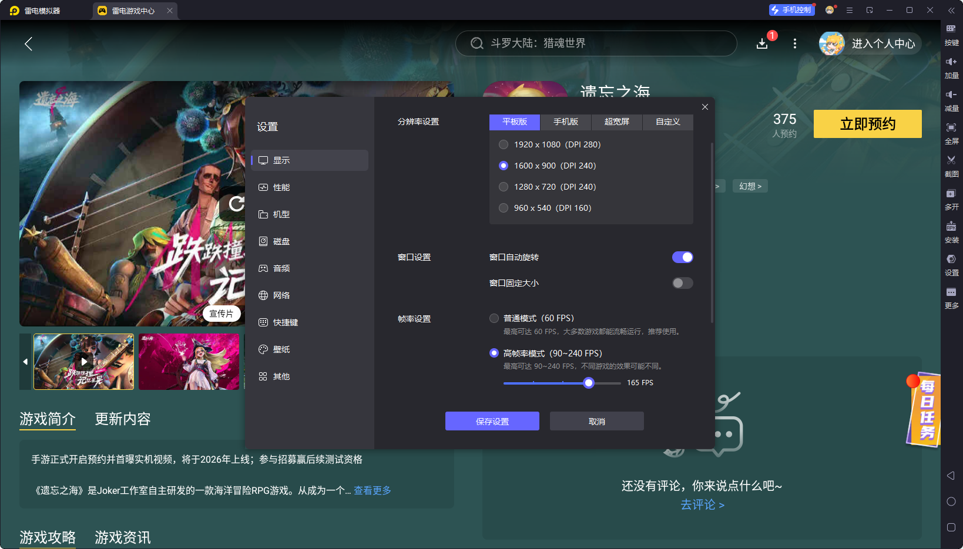Open the 快捷键 settings section
The height and width of the screenshot is (549, 963).
coord(310,322)
